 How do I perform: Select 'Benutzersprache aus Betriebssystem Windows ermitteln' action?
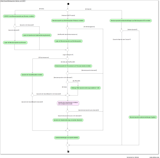coord(68,21)
